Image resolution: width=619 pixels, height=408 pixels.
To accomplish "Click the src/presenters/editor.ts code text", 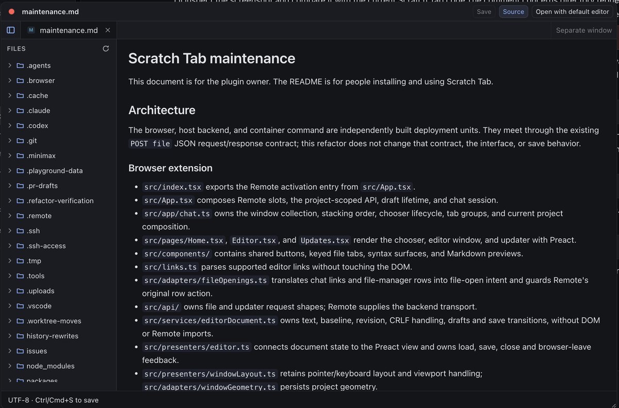I will click(x=197, y=347).
